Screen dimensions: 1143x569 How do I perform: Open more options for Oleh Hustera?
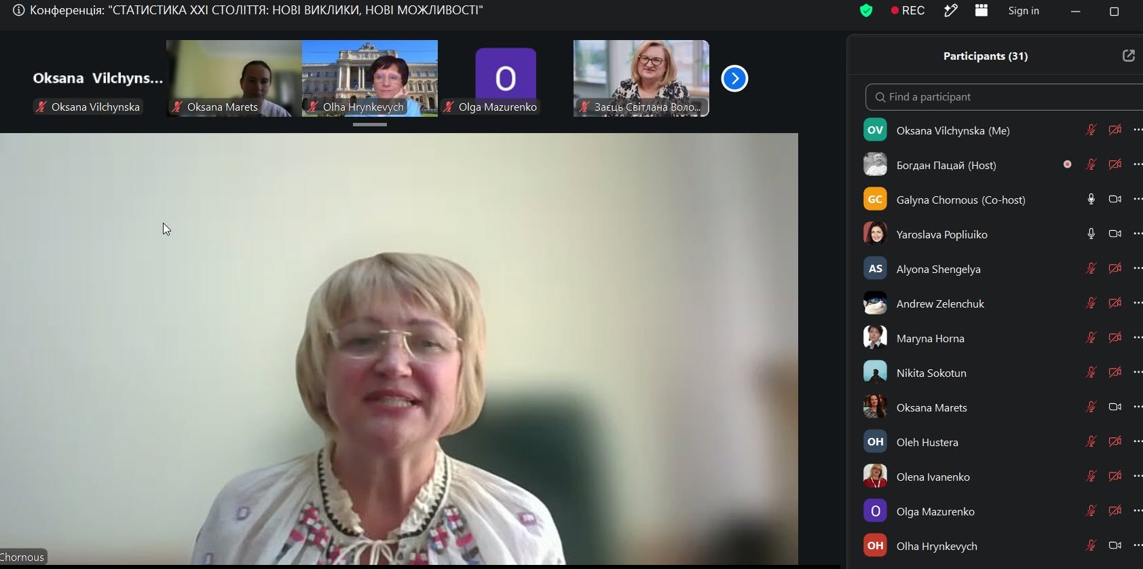pos(1138,441)
